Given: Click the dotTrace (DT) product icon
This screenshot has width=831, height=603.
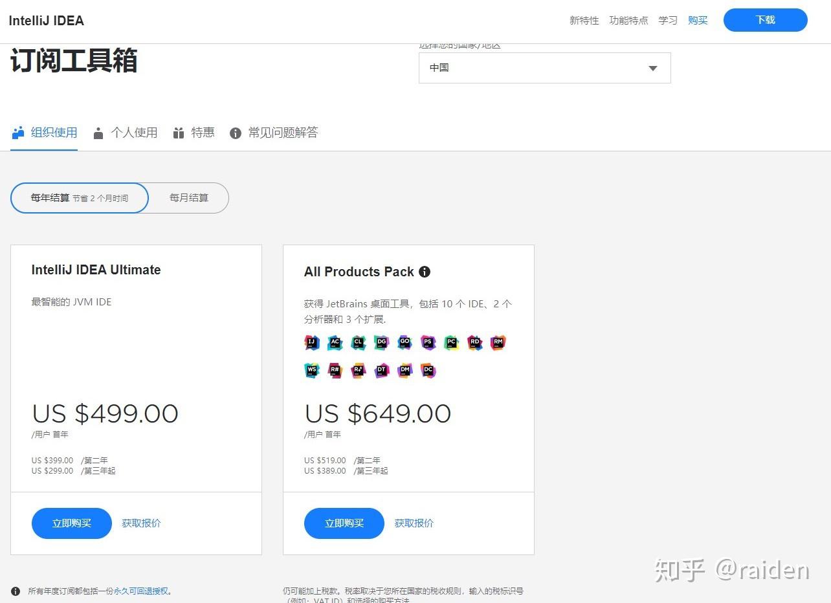Looking at the screenshot, I should [381, 371].
